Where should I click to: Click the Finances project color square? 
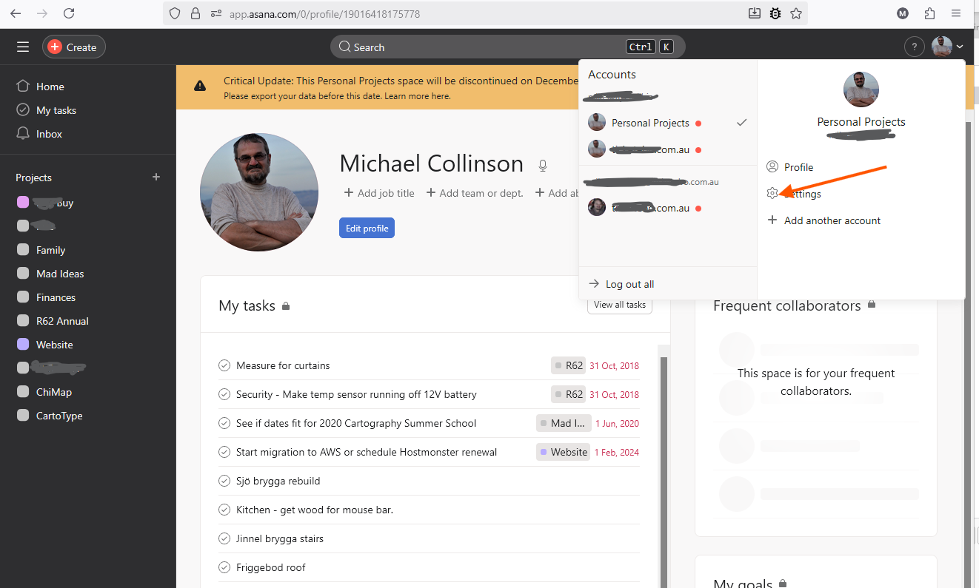point(23,297)
